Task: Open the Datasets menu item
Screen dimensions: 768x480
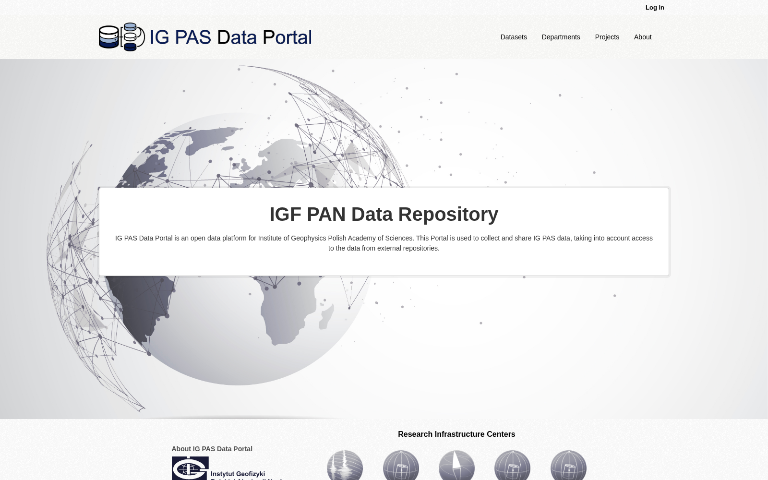Action: pyautogui.click(x=514, y=37)
